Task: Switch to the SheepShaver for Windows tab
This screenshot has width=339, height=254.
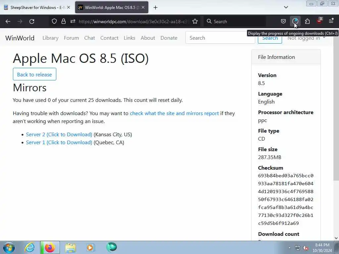Action: [37, 8]
